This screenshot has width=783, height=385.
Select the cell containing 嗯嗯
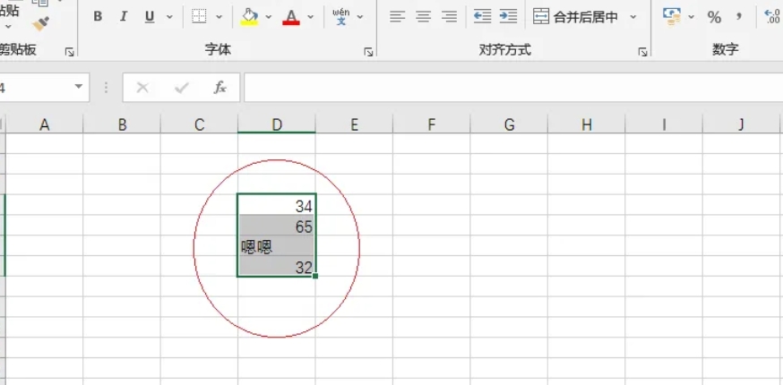[277, 245]
